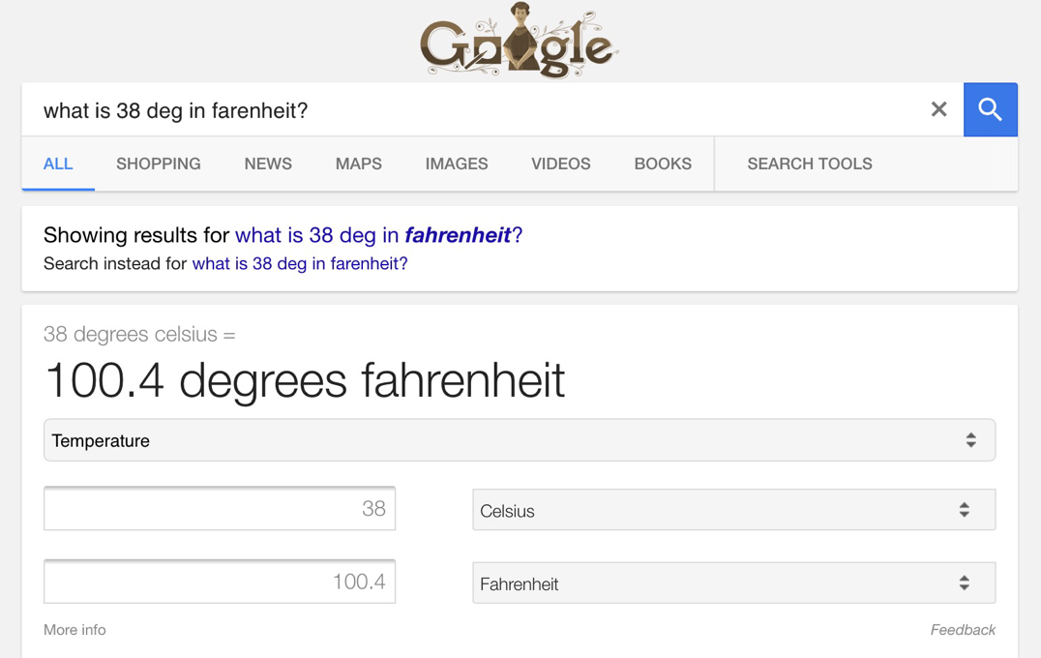Follow corrected 'fahrenheit' spelling results link
The image size is (1041, 658).
379,235
